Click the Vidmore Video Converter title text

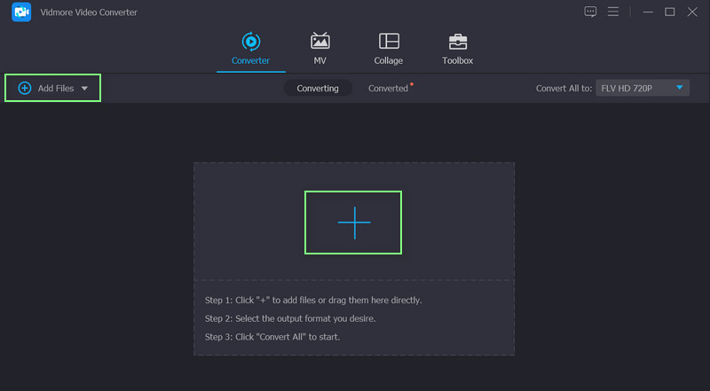(90, 12)
